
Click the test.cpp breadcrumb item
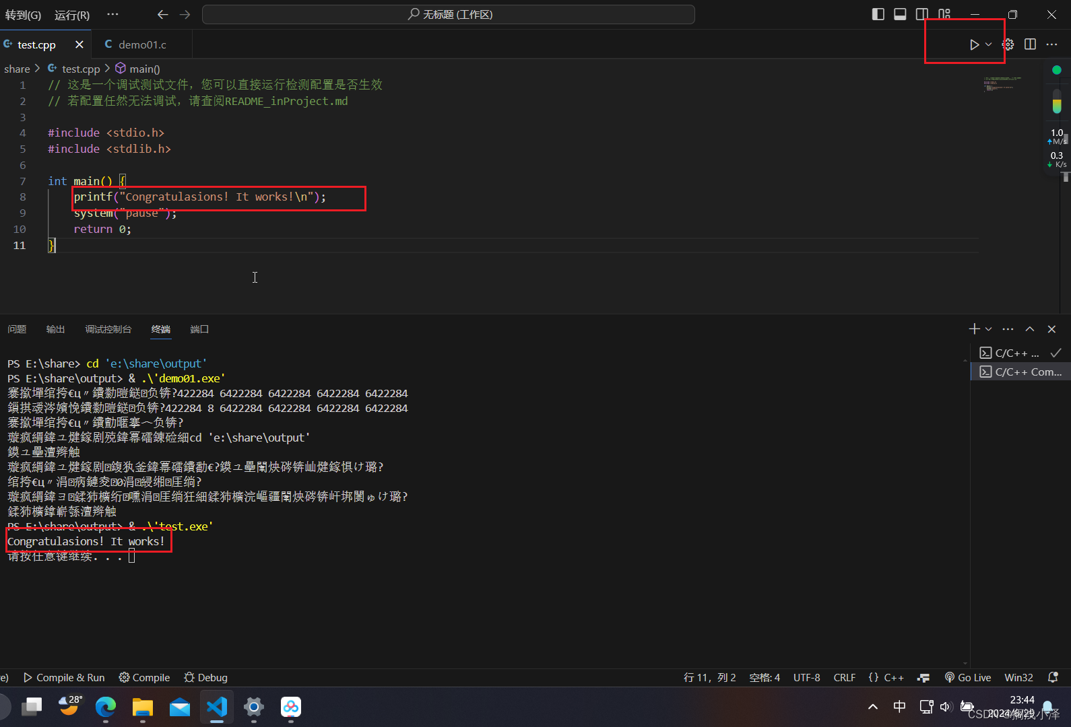81,69
